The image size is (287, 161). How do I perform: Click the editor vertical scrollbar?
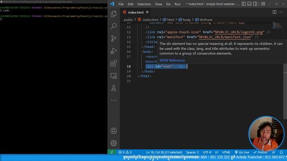pos(285,91)
